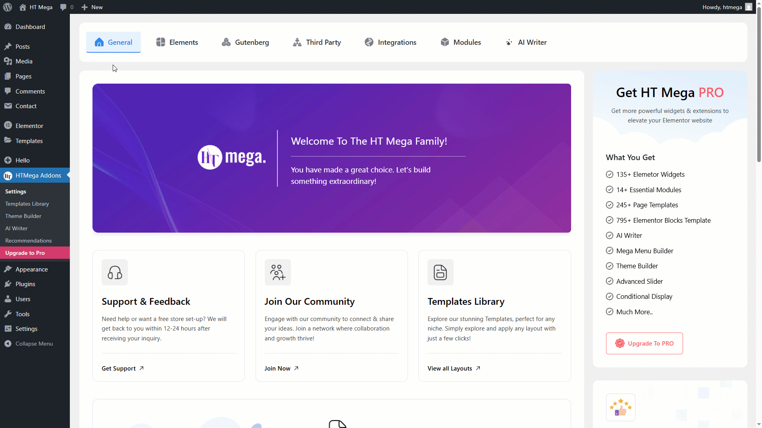The height and width of the screenshot is (428, 762).
Task: Select Settings under HTMega Addons
Action: click(x=16, y=191)
